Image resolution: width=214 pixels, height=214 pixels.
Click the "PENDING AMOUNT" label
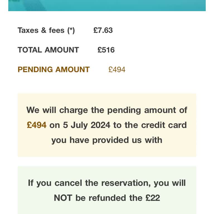pos(53,69)
